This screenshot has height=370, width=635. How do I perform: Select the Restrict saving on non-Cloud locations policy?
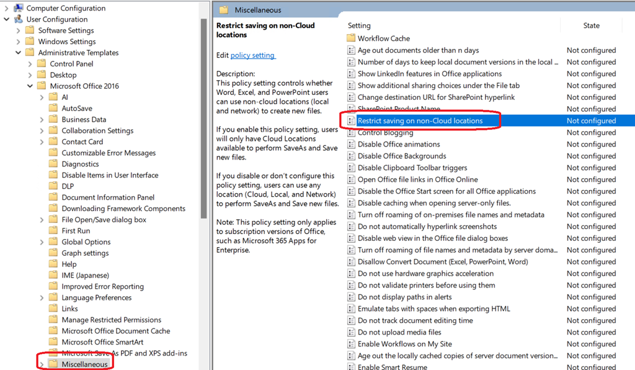point(420,121)
